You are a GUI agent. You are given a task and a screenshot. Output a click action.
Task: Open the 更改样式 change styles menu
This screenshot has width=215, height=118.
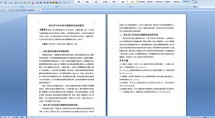[186, 2]
